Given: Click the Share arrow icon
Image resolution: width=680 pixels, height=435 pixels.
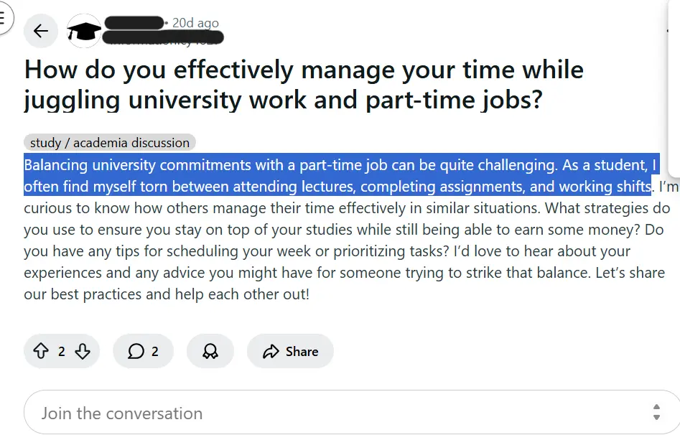Looking at the screenshot, I should click(271, 351).
